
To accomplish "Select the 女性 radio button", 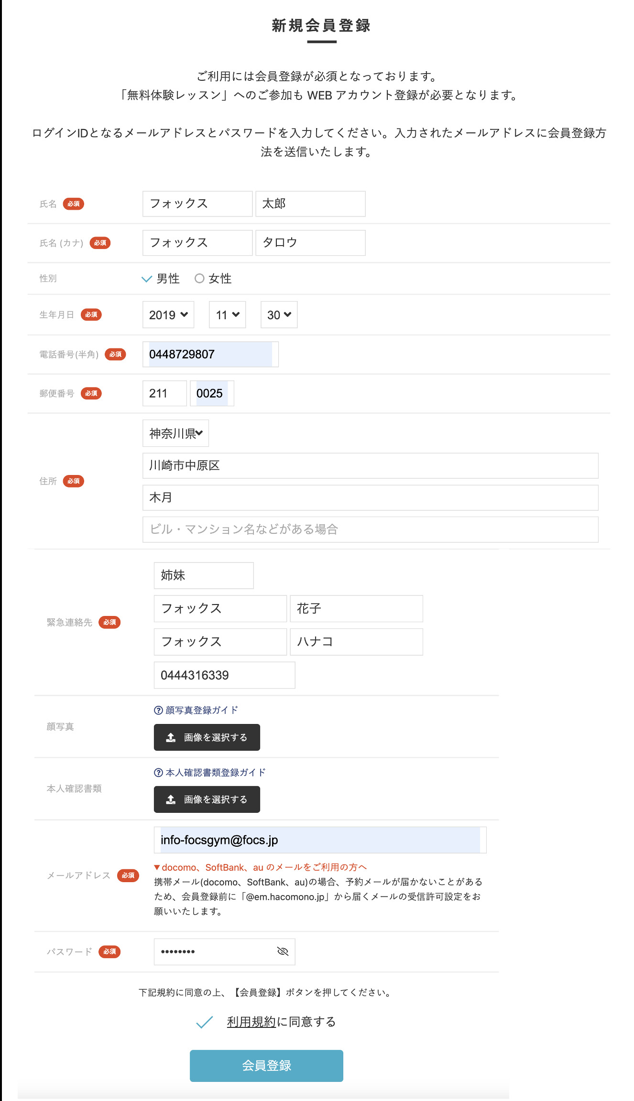I will 199,279.
